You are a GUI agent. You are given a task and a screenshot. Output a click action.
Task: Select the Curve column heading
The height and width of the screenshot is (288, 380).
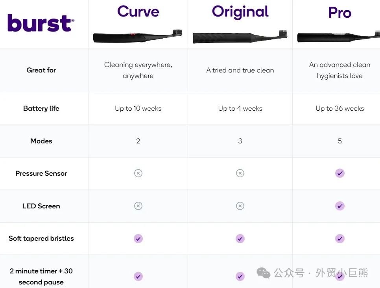(x=138, y=11)
